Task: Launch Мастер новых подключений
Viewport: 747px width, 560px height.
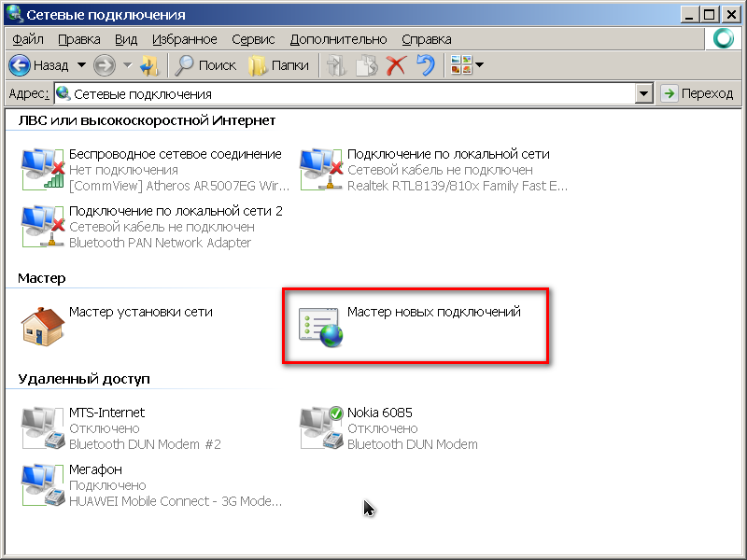Action: pos(321,326)
